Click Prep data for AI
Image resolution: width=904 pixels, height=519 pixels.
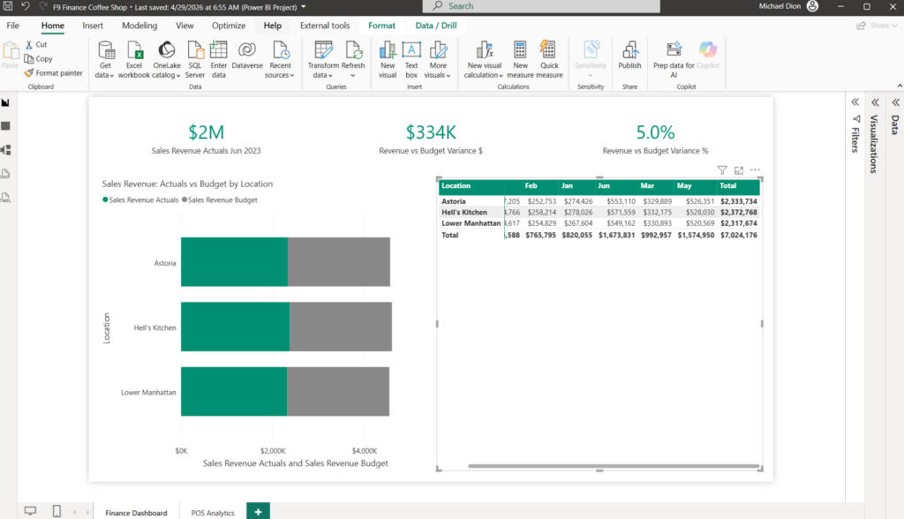click(x=674, y=59)
